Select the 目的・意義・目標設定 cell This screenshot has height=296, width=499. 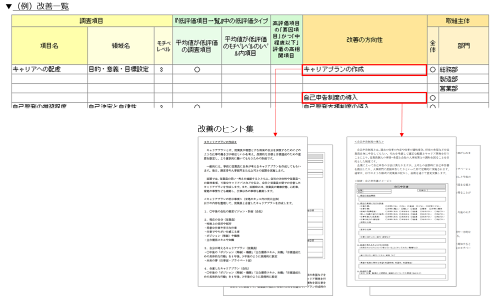click(120, 69)
